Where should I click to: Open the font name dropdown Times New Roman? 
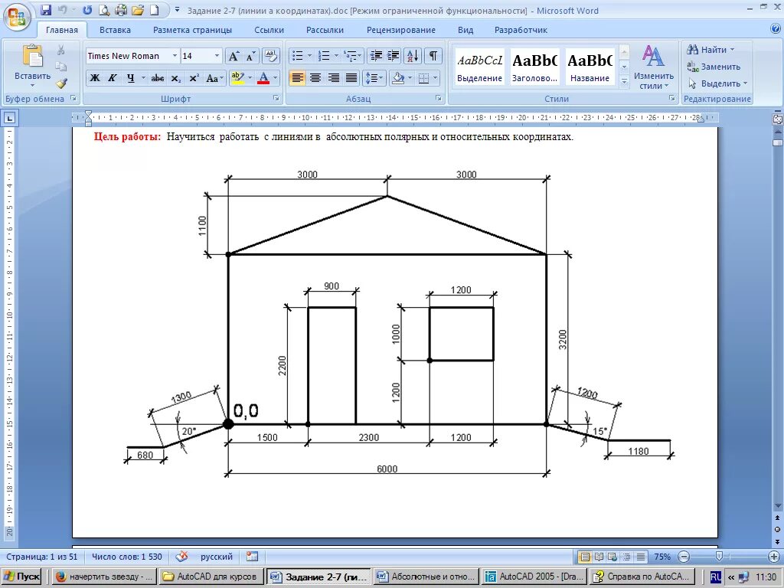click(175, 56)
